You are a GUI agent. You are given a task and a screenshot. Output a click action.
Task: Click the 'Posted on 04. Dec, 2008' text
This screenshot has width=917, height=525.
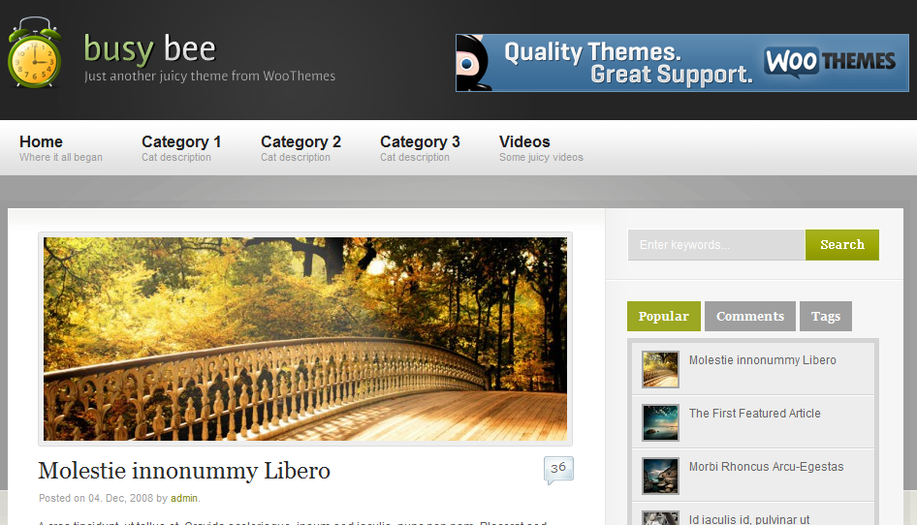(96, 498)
